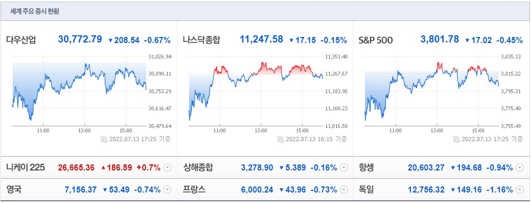Click the red up arrow beside 186.59
The height and width of the screenshot is (203, 531).
click(104, 167)
